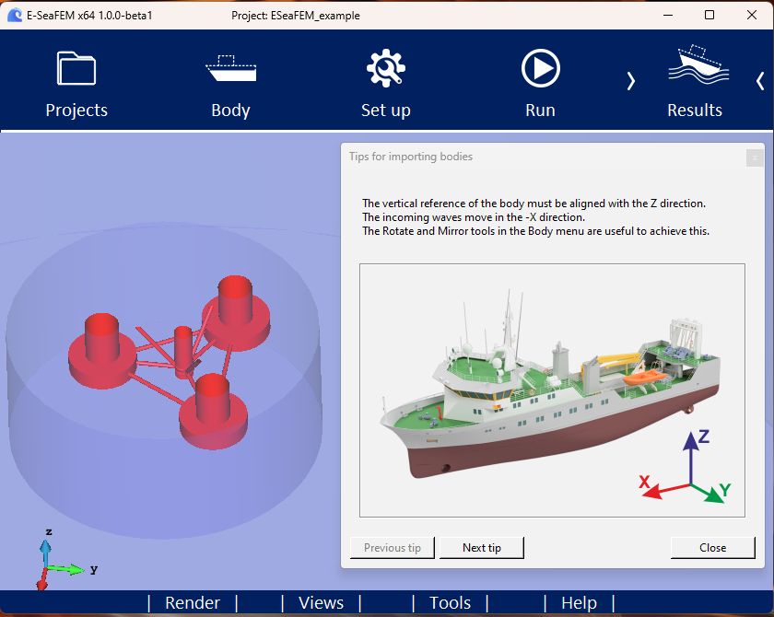Click the 'incoming waves move' tip line

[x=474, y=217]
